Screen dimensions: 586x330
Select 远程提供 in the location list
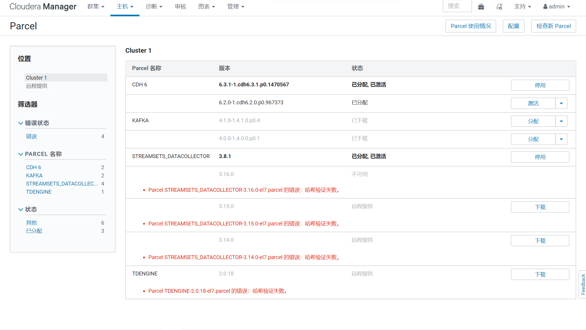pos(37,86)
